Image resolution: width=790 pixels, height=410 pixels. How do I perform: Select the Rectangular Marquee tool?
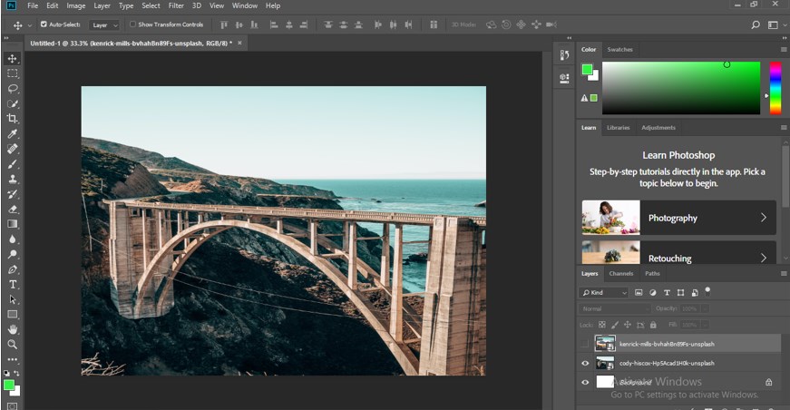[13, 73]
